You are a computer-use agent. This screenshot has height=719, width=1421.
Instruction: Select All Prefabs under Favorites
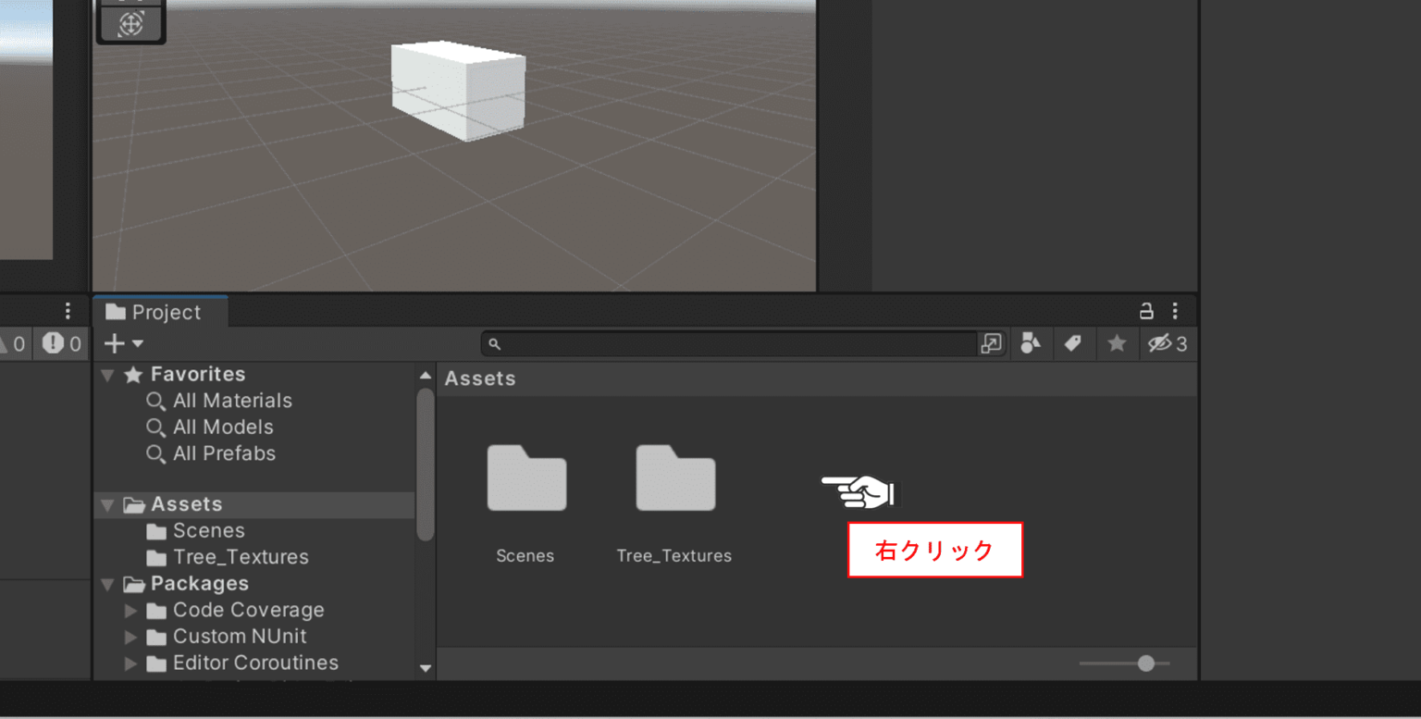[225, 453]
